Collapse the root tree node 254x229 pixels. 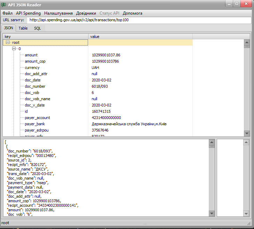pyautogui.click(x=7, y=42)
